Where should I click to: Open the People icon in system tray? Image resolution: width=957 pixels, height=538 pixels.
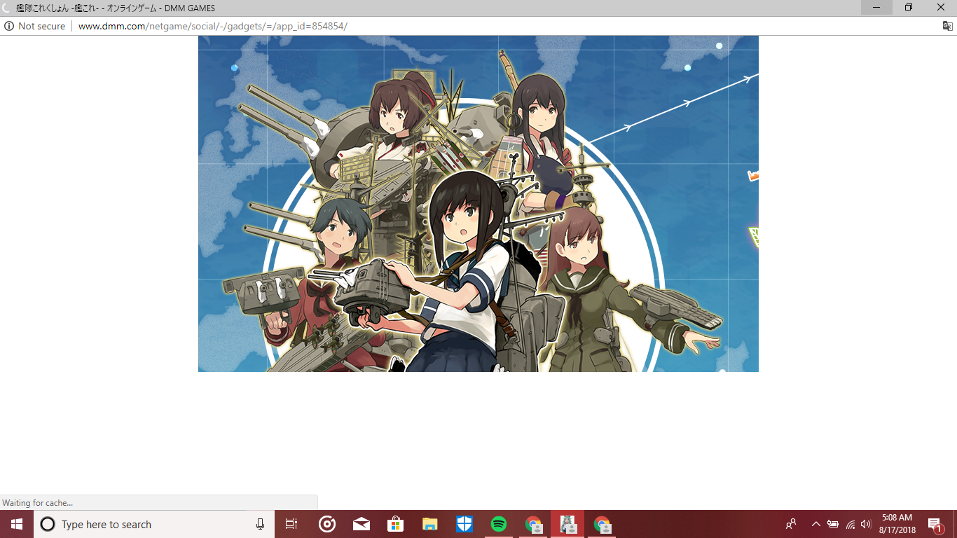click(791, 524)
